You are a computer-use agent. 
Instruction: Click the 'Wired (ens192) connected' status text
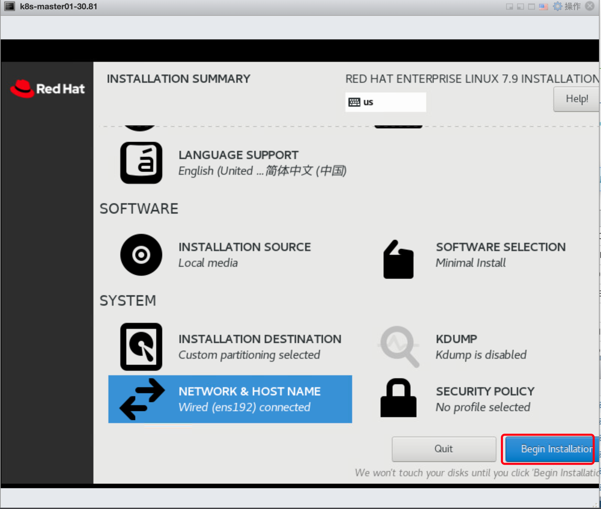244,407
